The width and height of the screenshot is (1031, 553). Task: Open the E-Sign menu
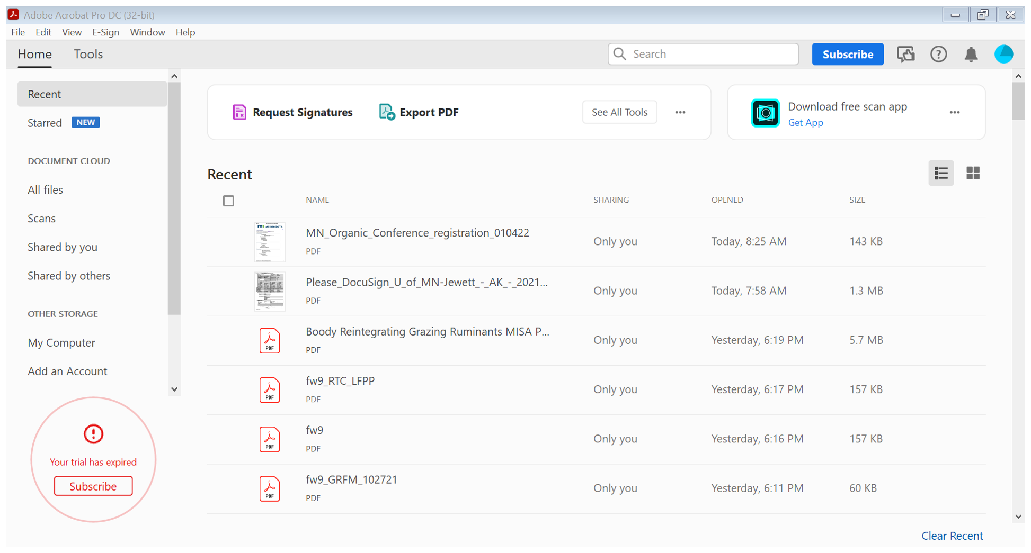[x=105, y=32]
